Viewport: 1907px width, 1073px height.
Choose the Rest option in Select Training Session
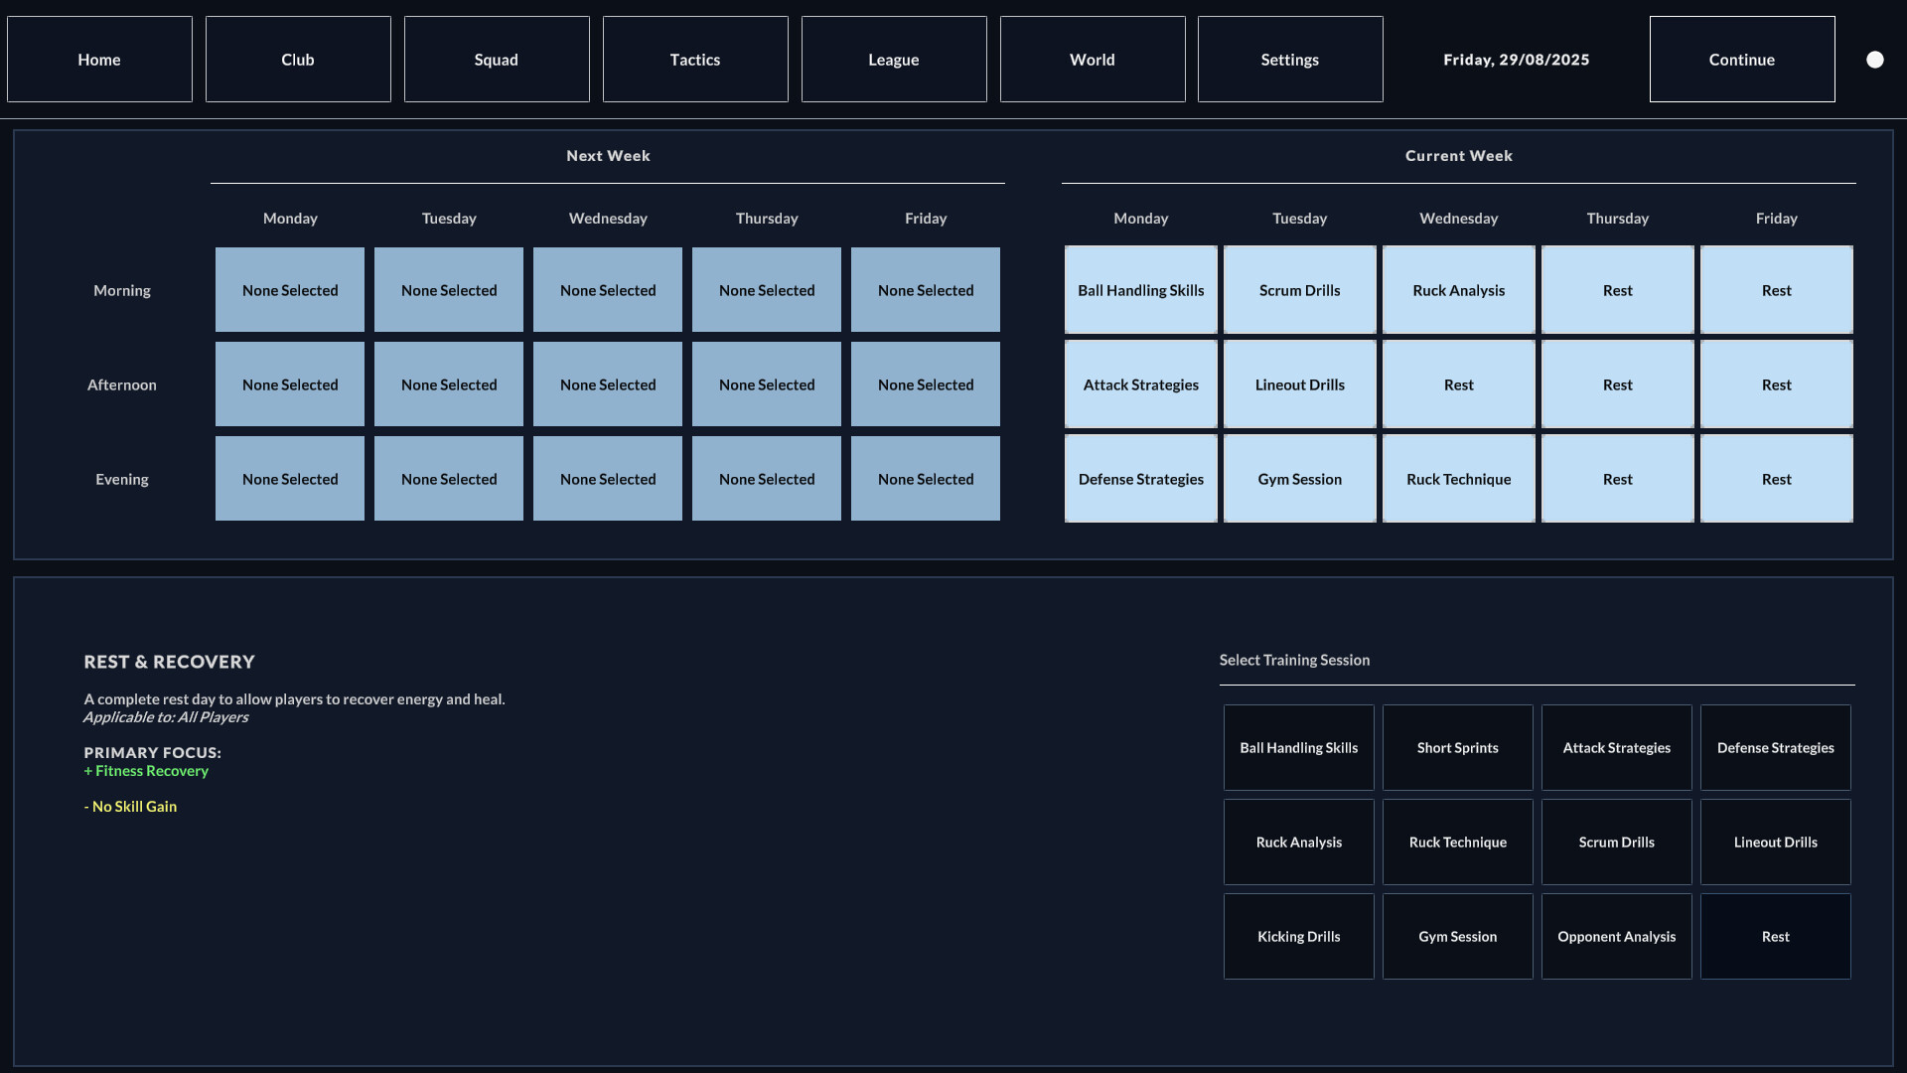click(x=1775, y=936)
